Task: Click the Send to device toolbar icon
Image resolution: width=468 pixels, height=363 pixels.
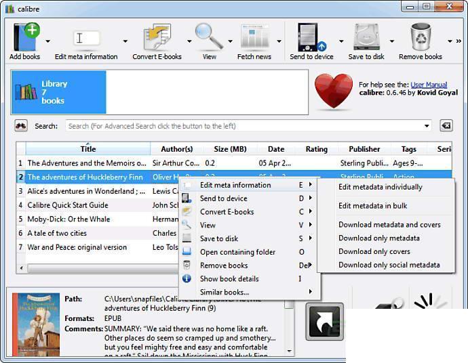Action: 311,37
